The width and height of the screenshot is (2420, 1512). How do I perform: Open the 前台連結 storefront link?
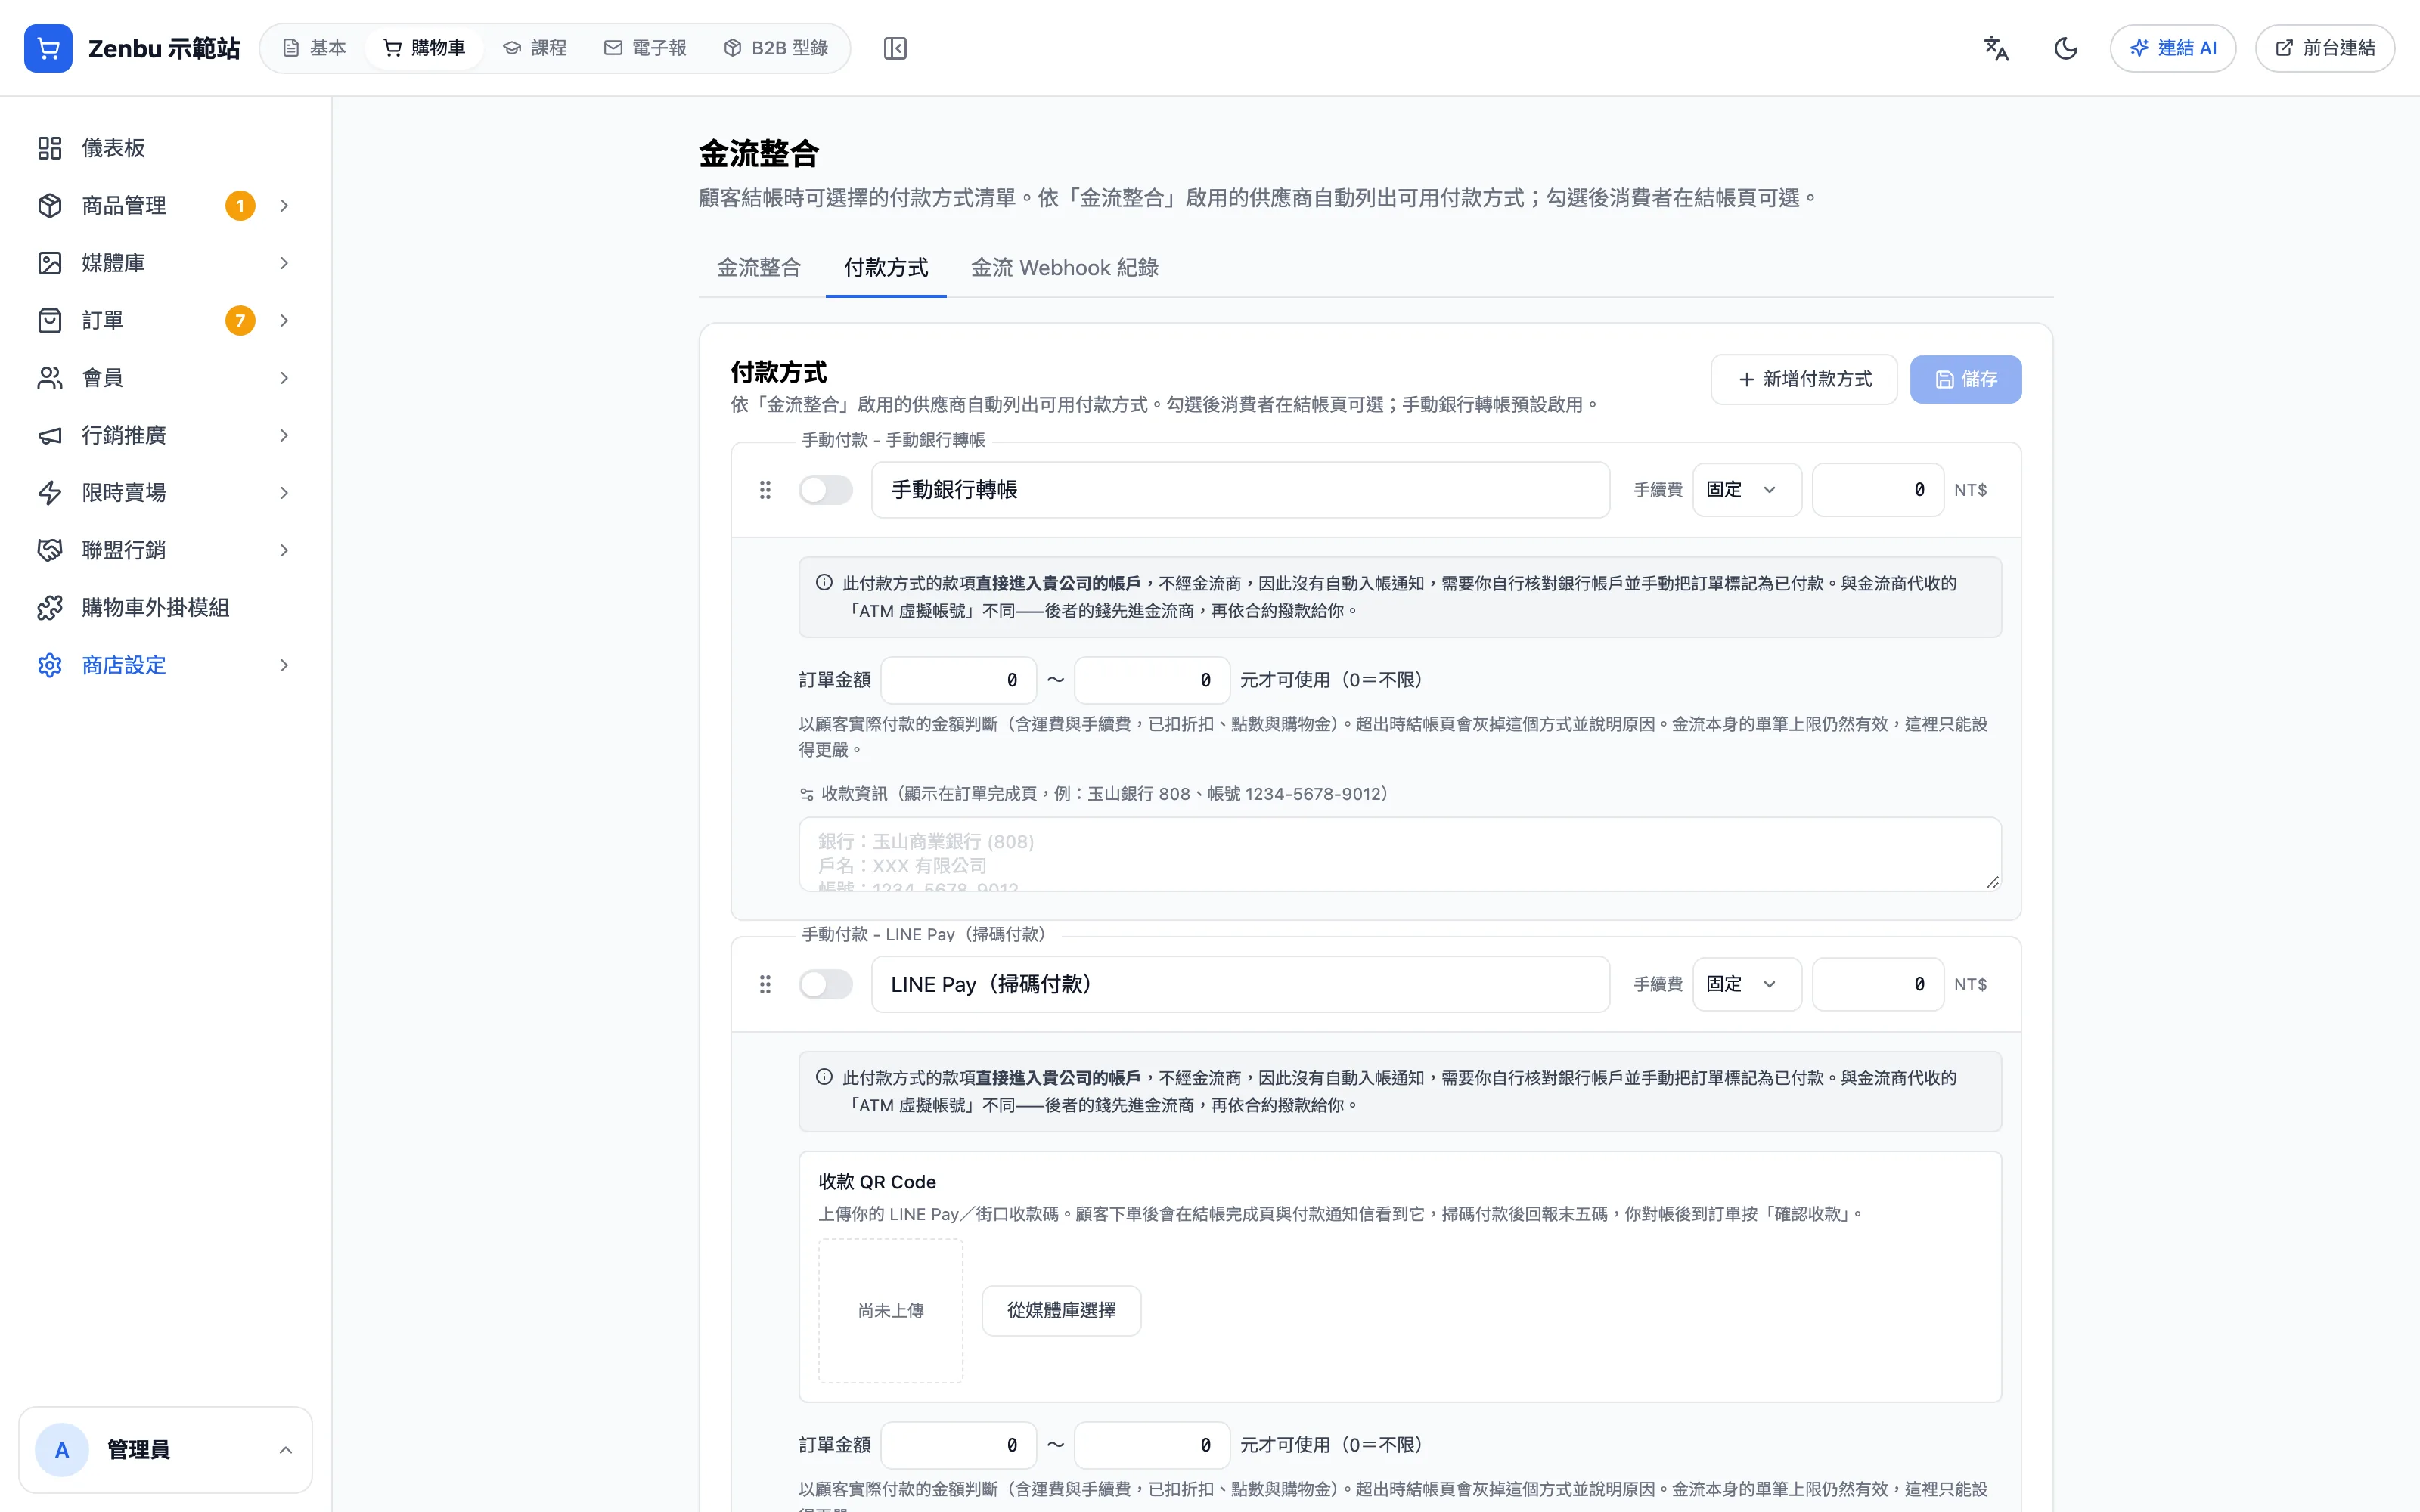point(2325,48)
